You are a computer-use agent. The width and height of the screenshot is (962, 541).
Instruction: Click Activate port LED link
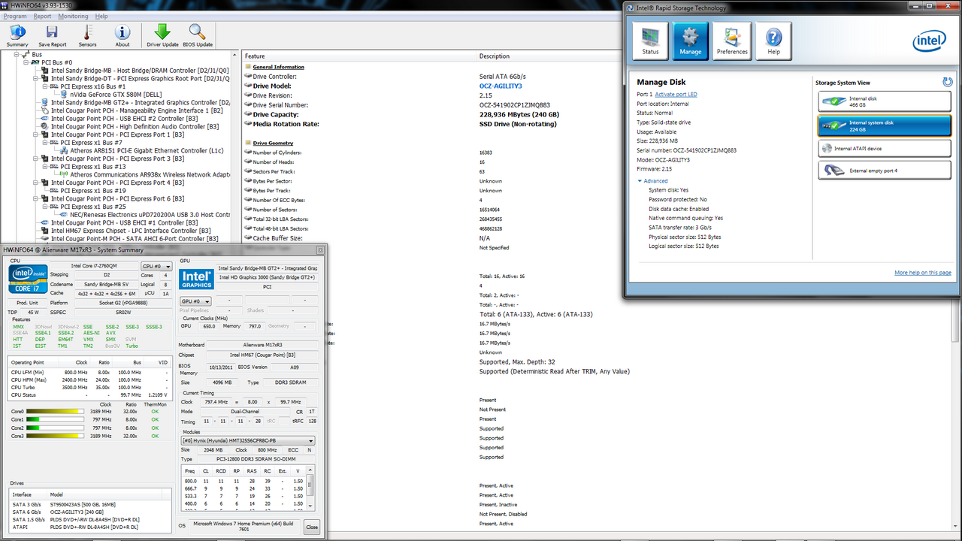click(x=676, y=94)
